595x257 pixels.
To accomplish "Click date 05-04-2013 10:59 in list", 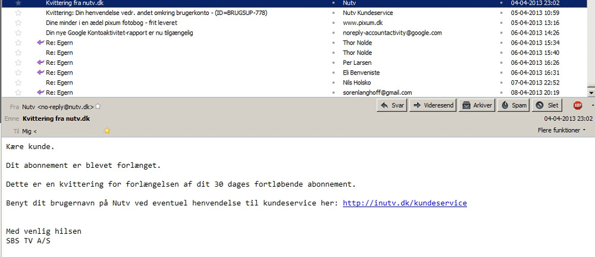I will tap(535, 13).
